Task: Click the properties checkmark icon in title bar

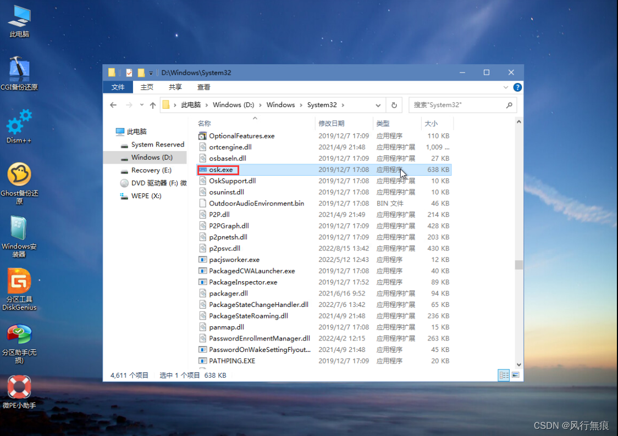Action: (x=129, y=73)
